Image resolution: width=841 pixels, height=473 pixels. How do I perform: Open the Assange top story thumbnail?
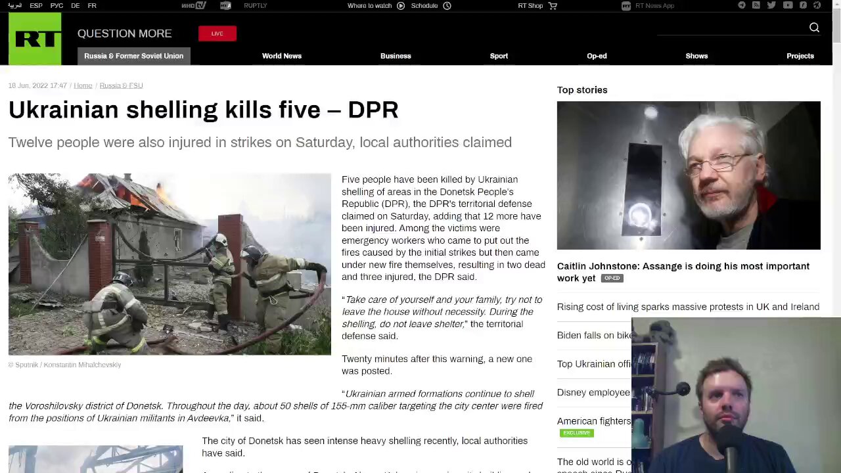click(689, 175)
